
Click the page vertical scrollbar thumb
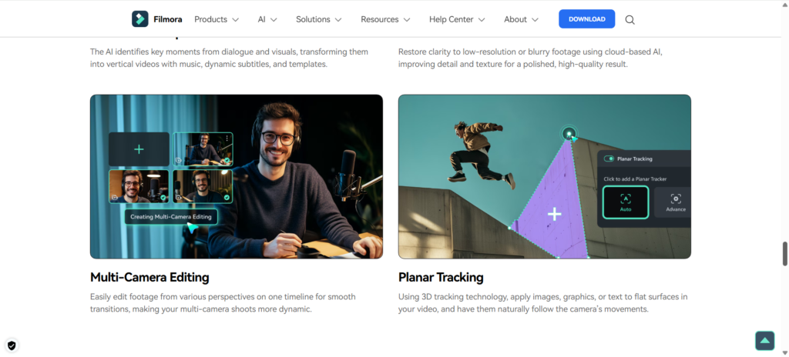784,252
